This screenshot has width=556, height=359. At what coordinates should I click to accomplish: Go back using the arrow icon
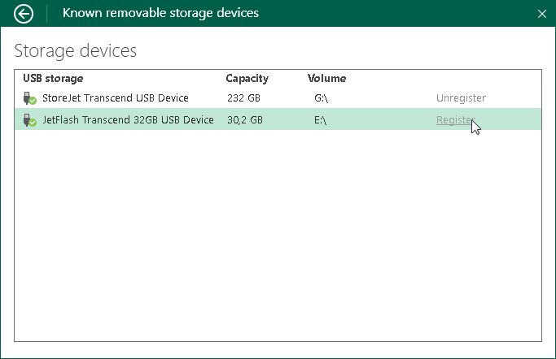24,13
